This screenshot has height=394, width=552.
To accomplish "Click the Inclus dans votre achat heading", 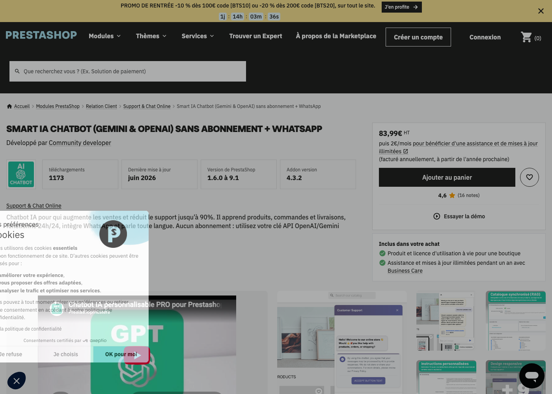I will click(409, 244).
